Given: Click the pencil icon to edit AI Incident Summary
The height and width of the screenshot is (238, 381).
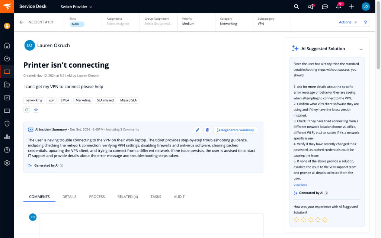Looking at the screenshot, I should click(x=198, y=130).
